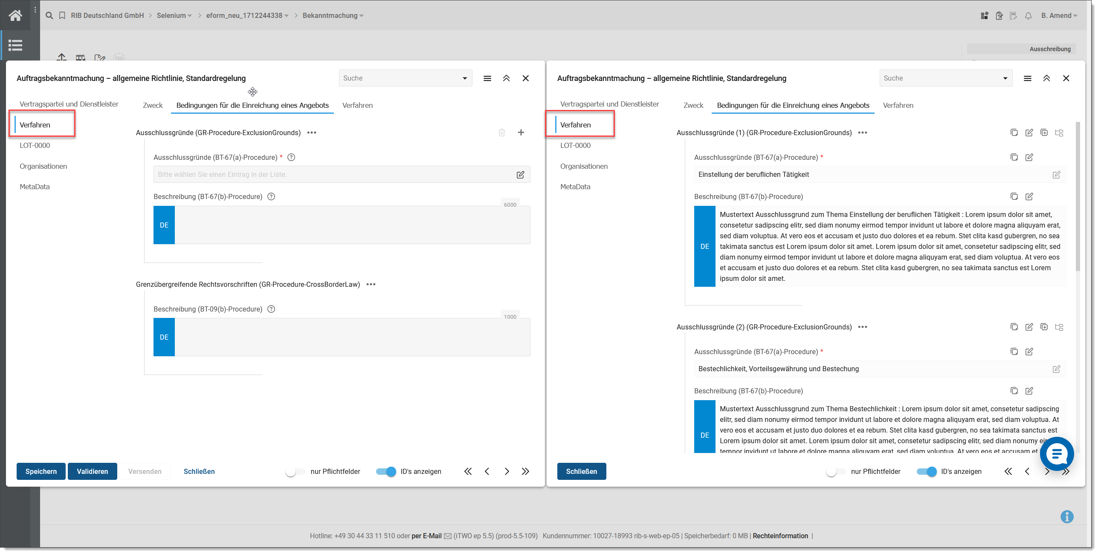
Task: Click the search magnifier icon in top bar
Action: click(x=49, y=15)
